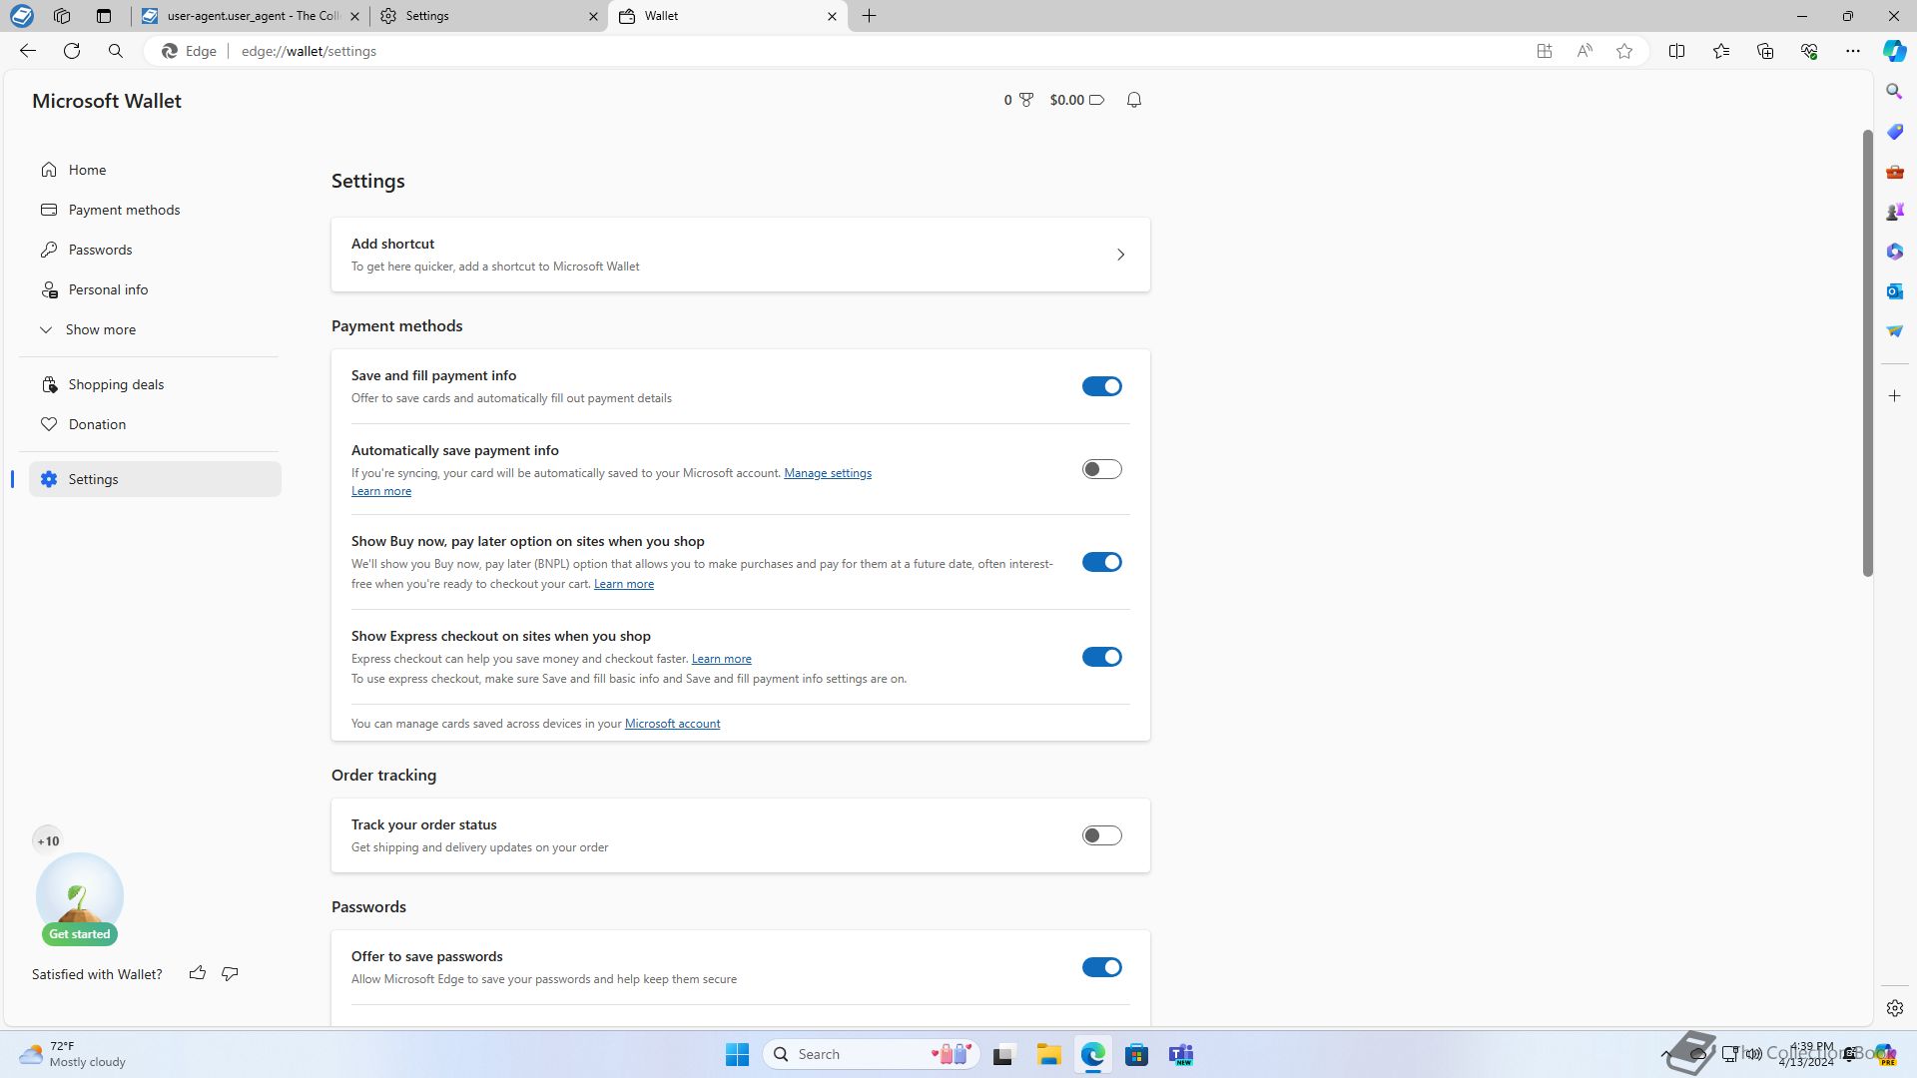Open Payment methods in left navigation
1917x1078 pixels.
[x=155, y=210]
